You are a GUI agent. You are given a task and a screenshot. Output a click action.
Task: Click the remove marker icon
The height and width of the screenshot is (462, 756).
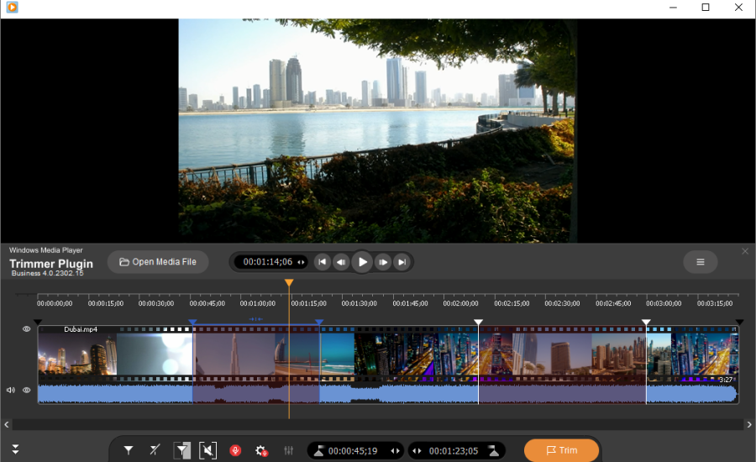(x=155, y=451)
